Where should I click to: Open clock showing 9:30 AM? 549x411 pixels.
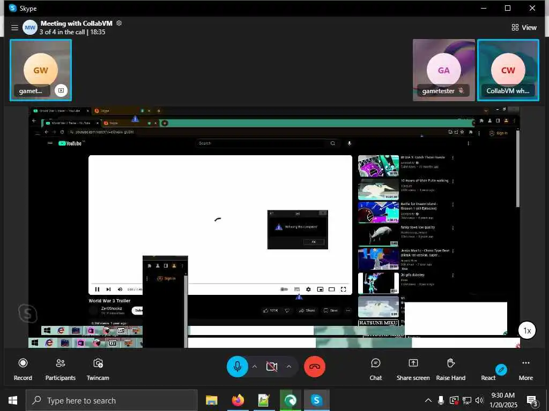coord(503,400)
